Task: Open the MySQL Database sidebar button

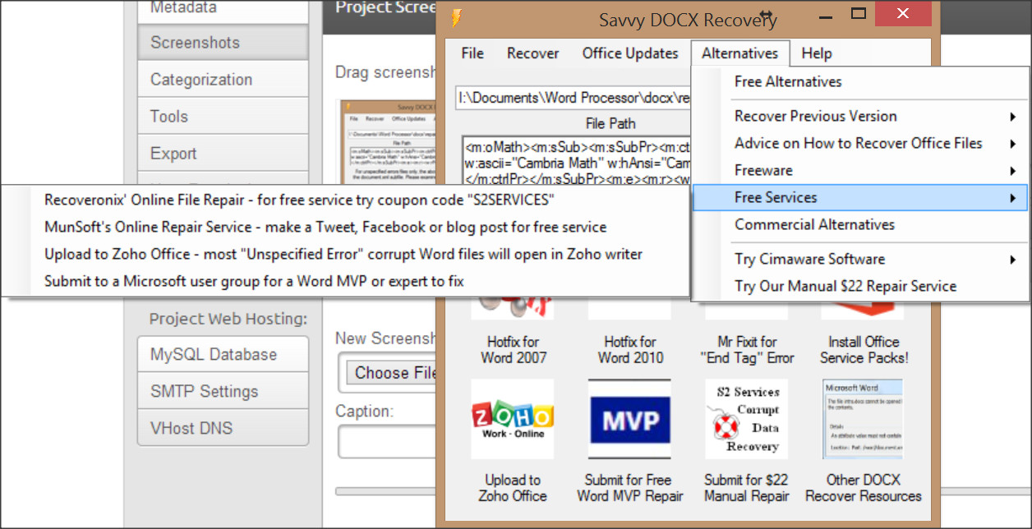Action: point(223,354)
